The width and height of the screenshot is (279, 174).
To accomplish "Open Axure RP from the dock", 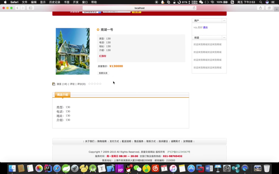I will point(119,168).
